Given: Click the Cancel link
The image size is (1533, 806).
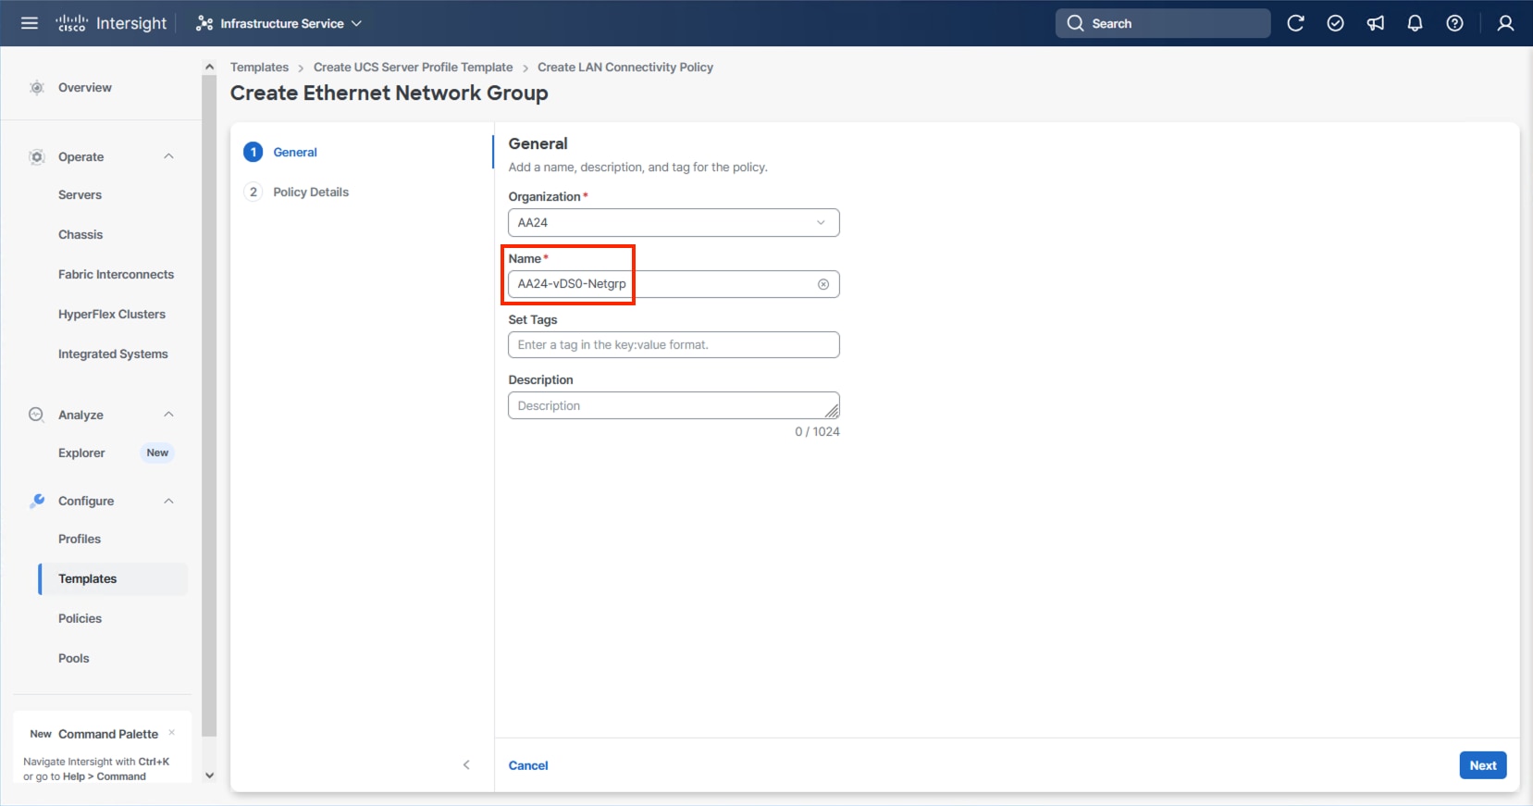Looking at the screenshot, I should coord(528,765).
